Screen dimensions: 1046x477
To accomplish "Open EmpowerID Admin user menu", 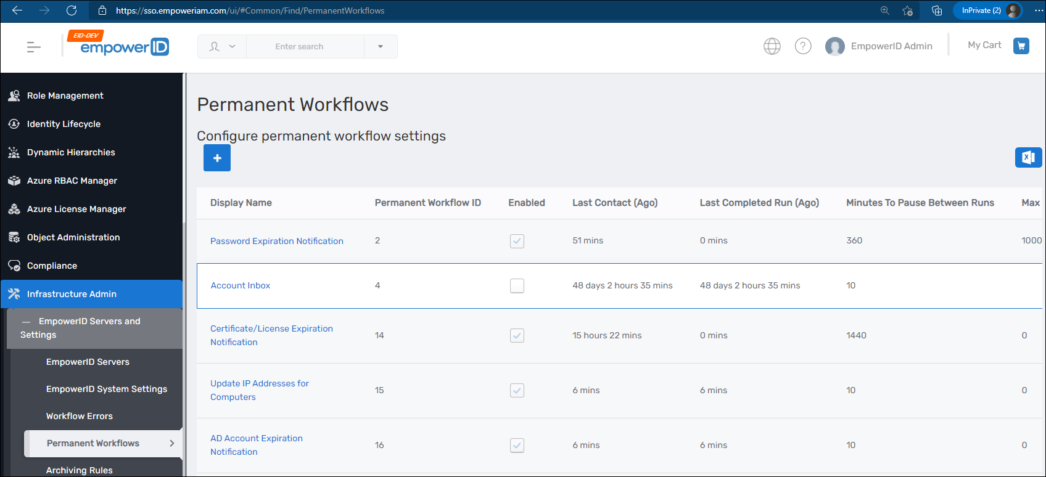I will click(891, 46).
